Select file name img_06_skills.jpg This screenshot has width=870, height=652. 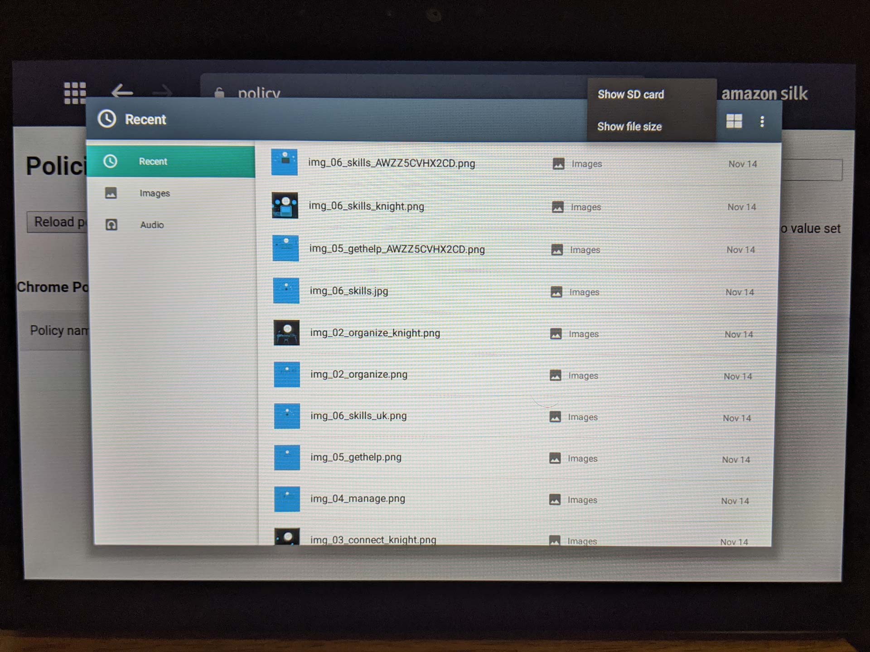point(349,291)
